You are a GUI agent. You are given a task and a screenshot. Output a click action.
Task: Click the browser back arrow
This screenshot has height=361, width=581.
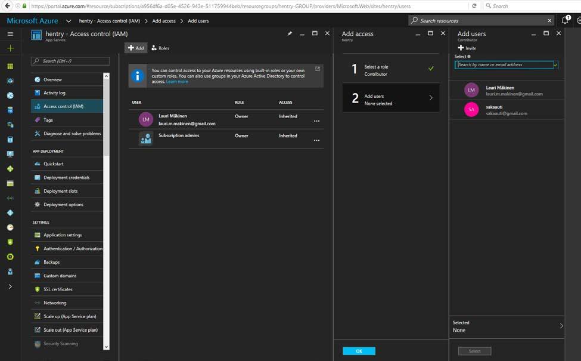tap(7, 5)
